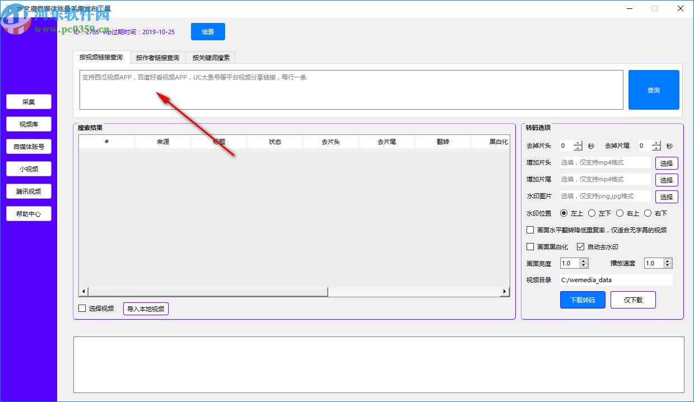
Task: Decrease the 去掉片尾 seconds spinner arrow
Action: click(656, 148)
